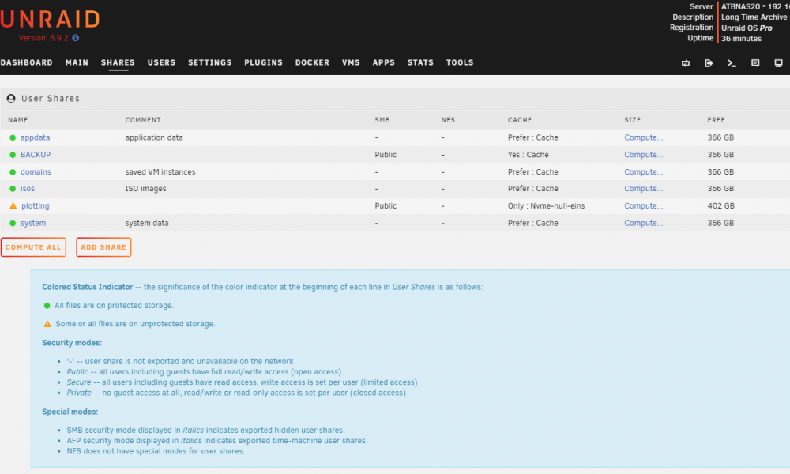Open the terminal icon in the top bar
Screen dimensions: 790x474
coord(732,63)
